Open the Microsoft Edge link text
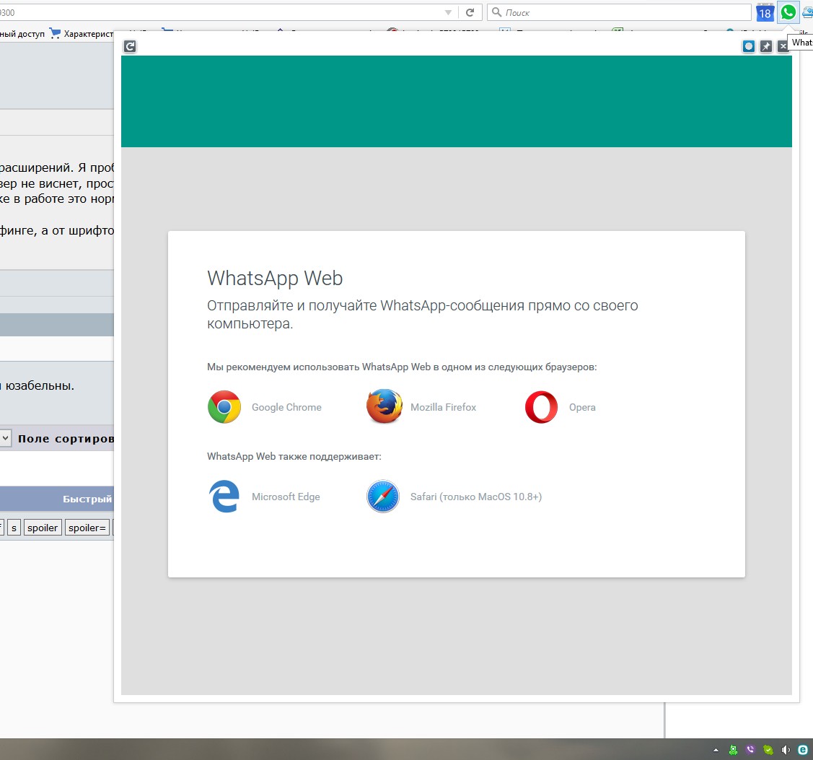Image resolution: width=813 pixels, height=760 pixels. [x=286, y=497]
